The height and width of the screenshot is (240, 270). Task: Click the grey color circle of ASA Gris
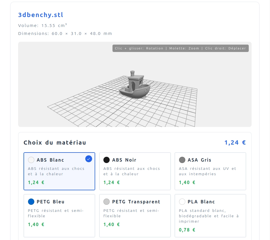[182, 160]
